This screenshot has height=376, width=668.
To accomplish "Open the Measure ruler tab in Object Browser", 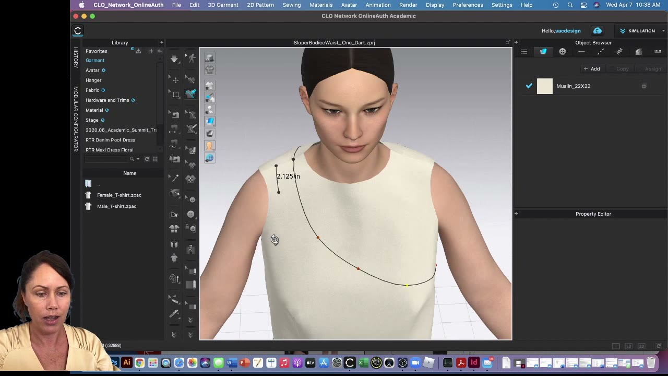I will 658,52.
